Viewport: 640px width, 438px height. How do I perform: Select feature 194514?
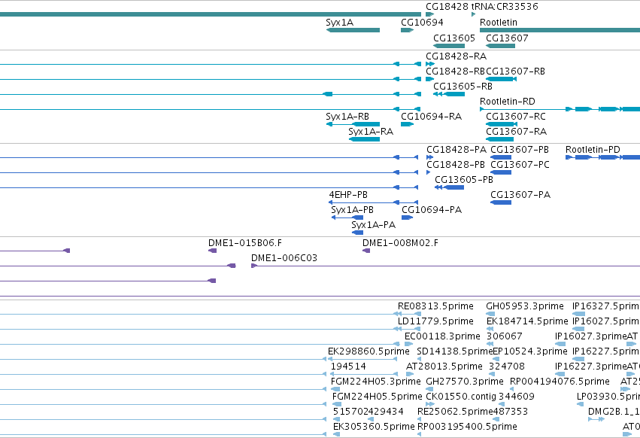(x=348, y=367)
